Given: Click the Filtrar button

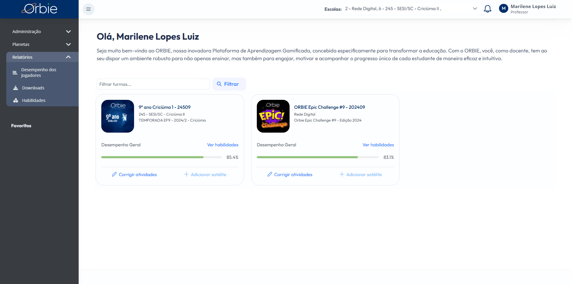Looking at the screenshot, I should click(x=229, y=84).
